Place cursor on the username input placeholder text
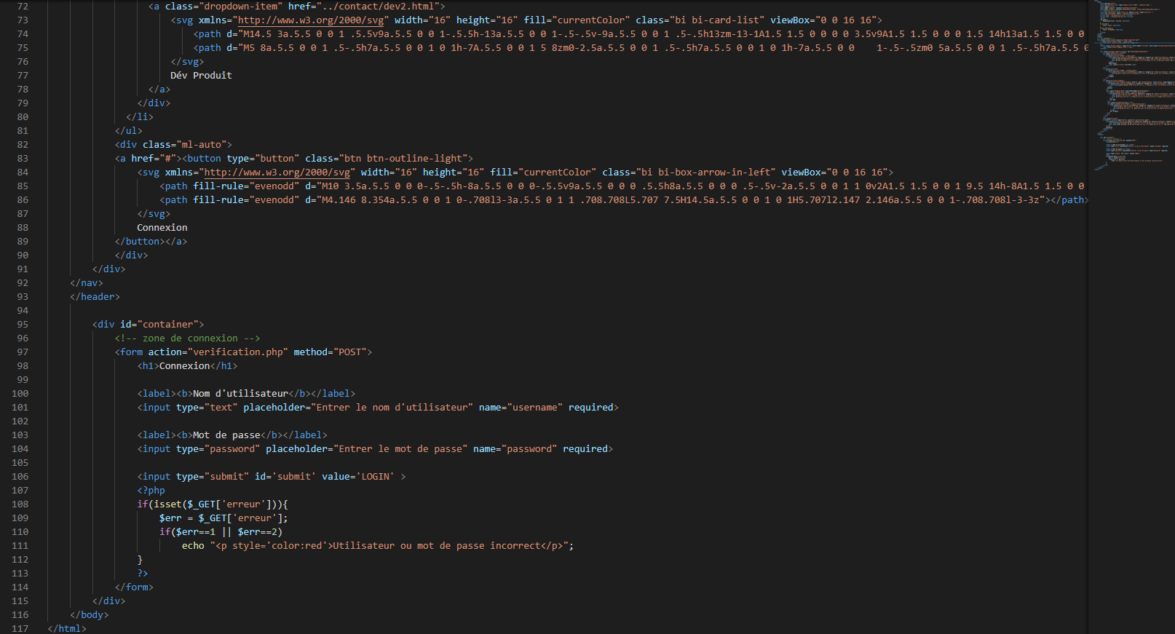Viewport: 1175px width, 634px height. point(392,408)
